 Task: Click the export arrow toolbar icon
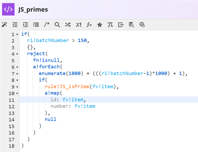pos(120,24)
